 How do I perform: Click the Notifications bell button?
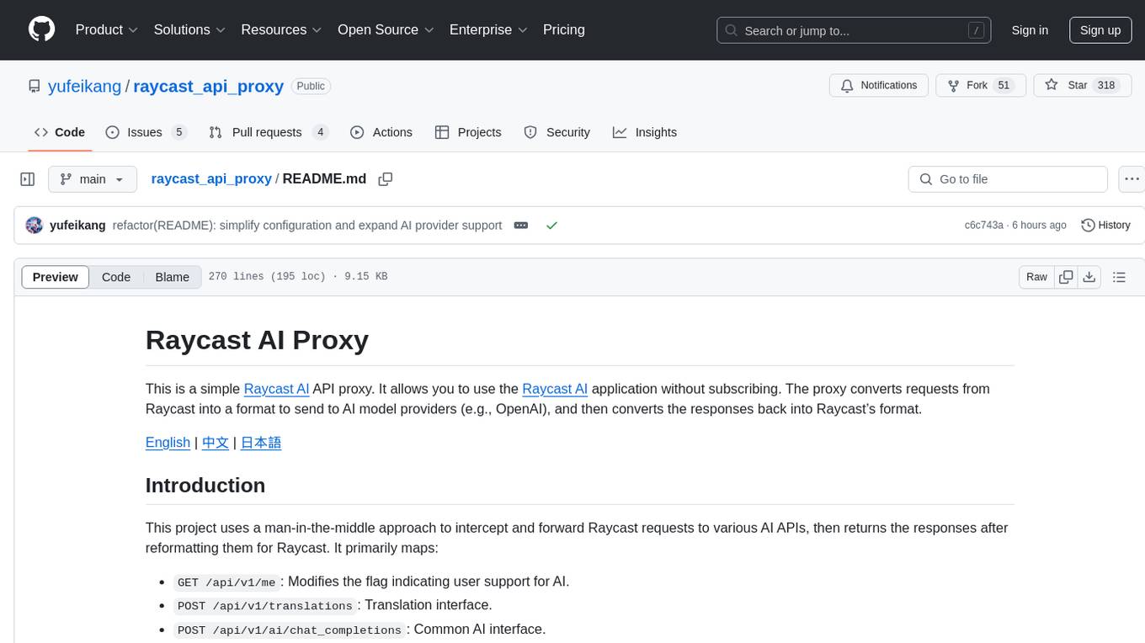[879, 85]
